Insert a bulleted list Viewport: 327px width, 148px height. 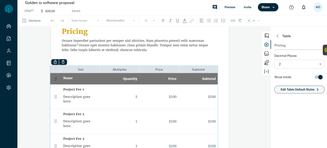click(209, 20)
